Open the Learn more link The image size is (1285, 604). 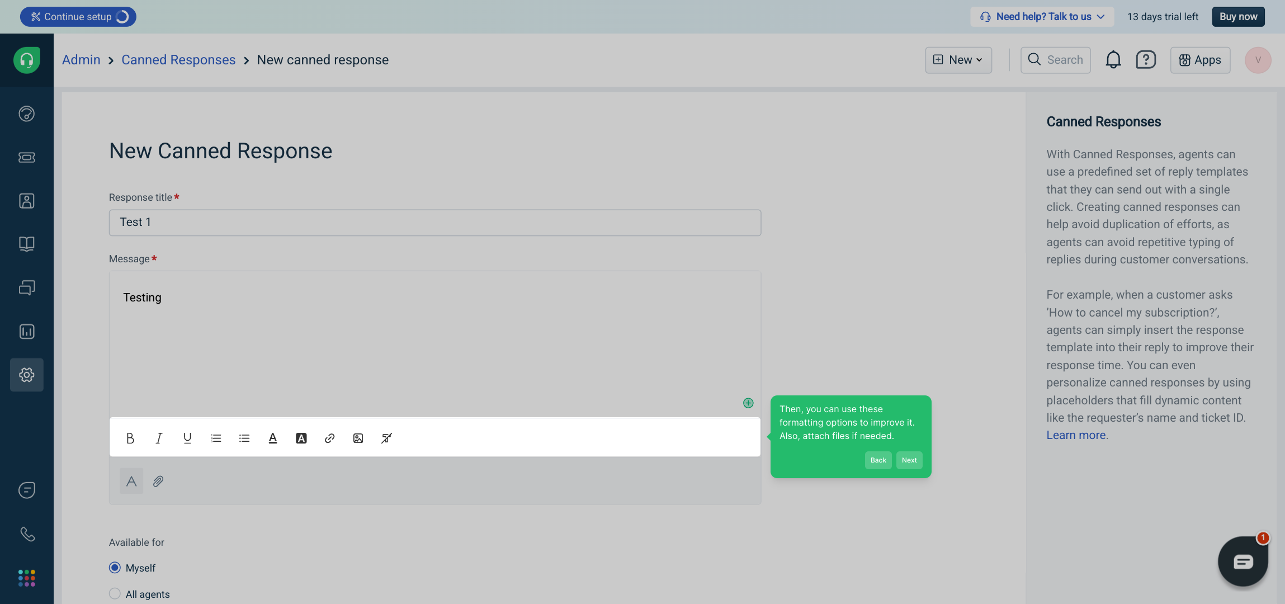point(1076,435)
